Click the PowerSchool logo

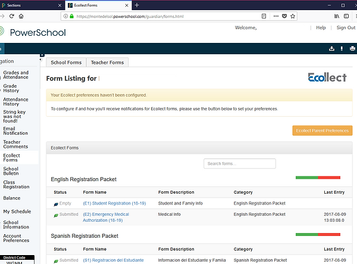(34, 32)
